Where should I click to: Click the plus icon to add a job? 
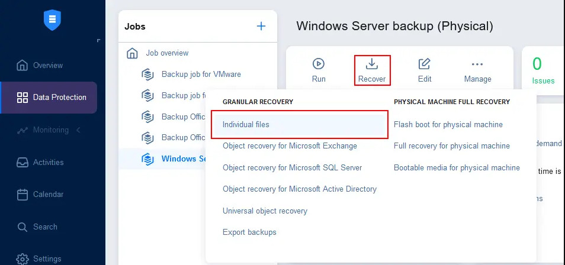pos(261,26)
